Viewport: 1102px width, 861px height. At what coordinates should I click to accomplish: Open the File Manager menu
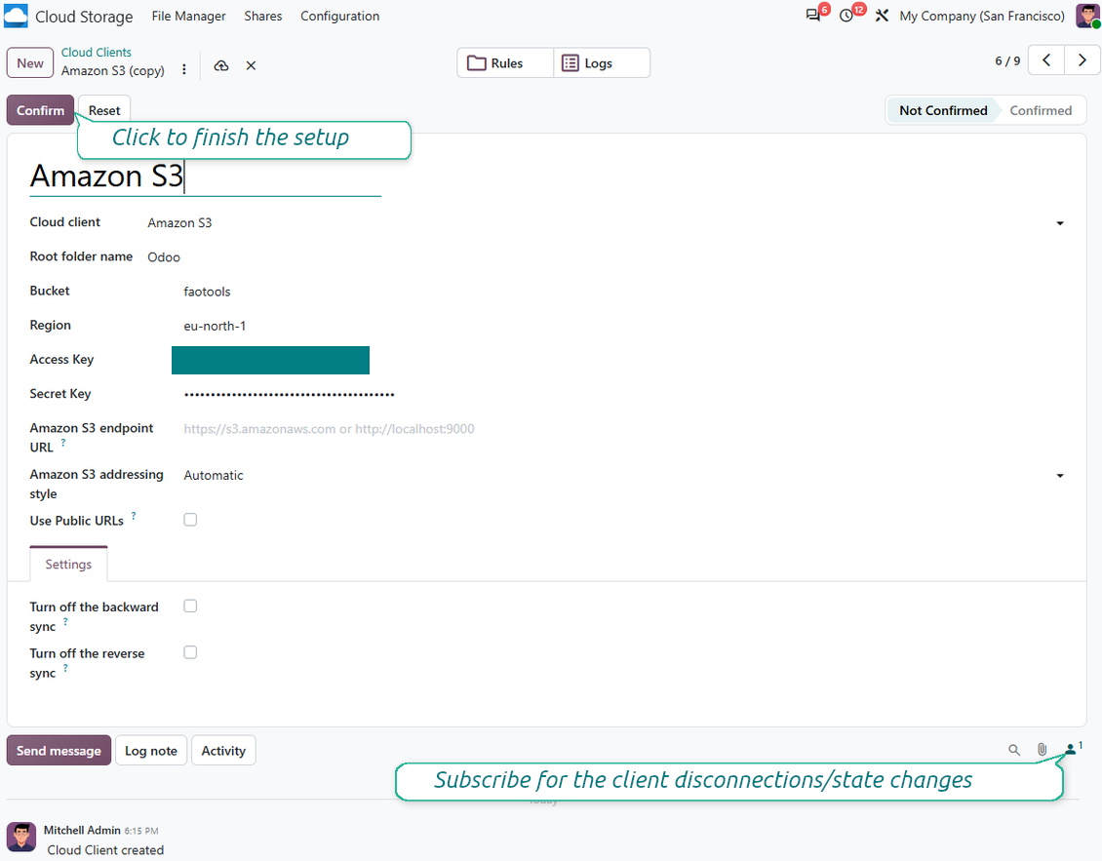188,16
